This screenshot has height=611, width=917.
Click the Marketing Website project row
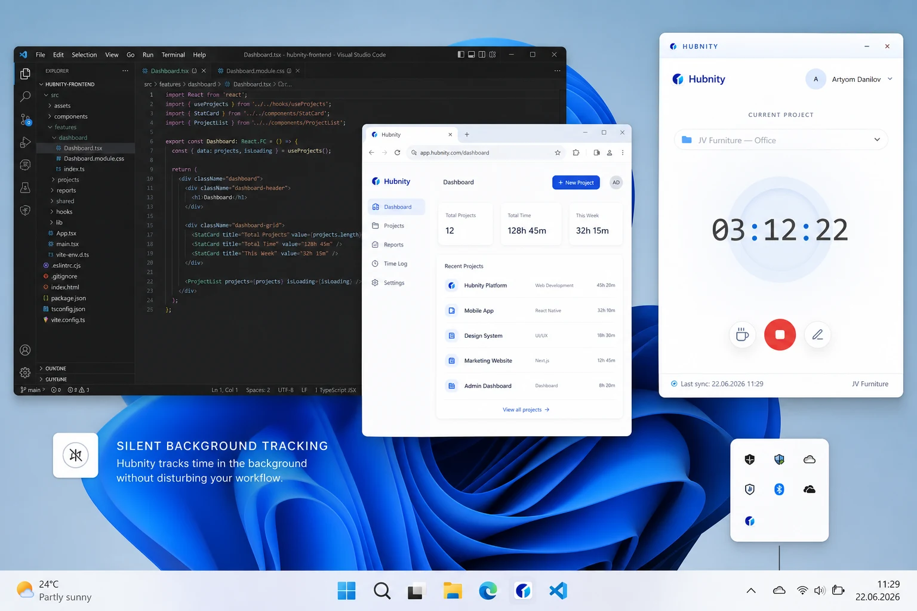click(530, 361)
